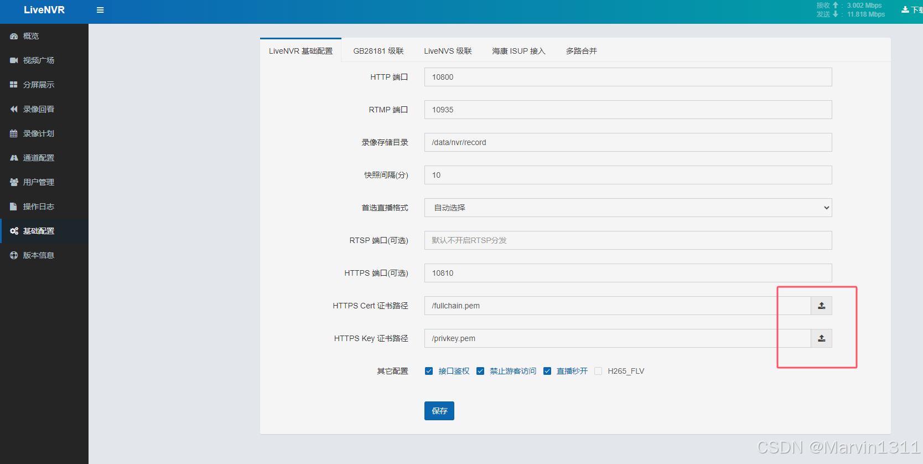Open 视频广场 in sidebar menu
The width and height of the screenshot is (923, 464).
[44, 60]
